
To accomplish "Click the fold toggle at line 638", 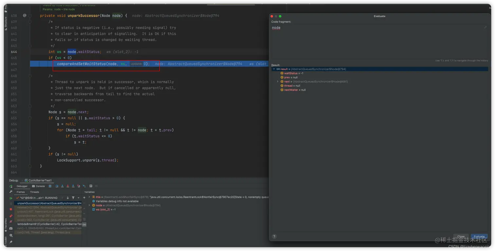I will point(30,16).
